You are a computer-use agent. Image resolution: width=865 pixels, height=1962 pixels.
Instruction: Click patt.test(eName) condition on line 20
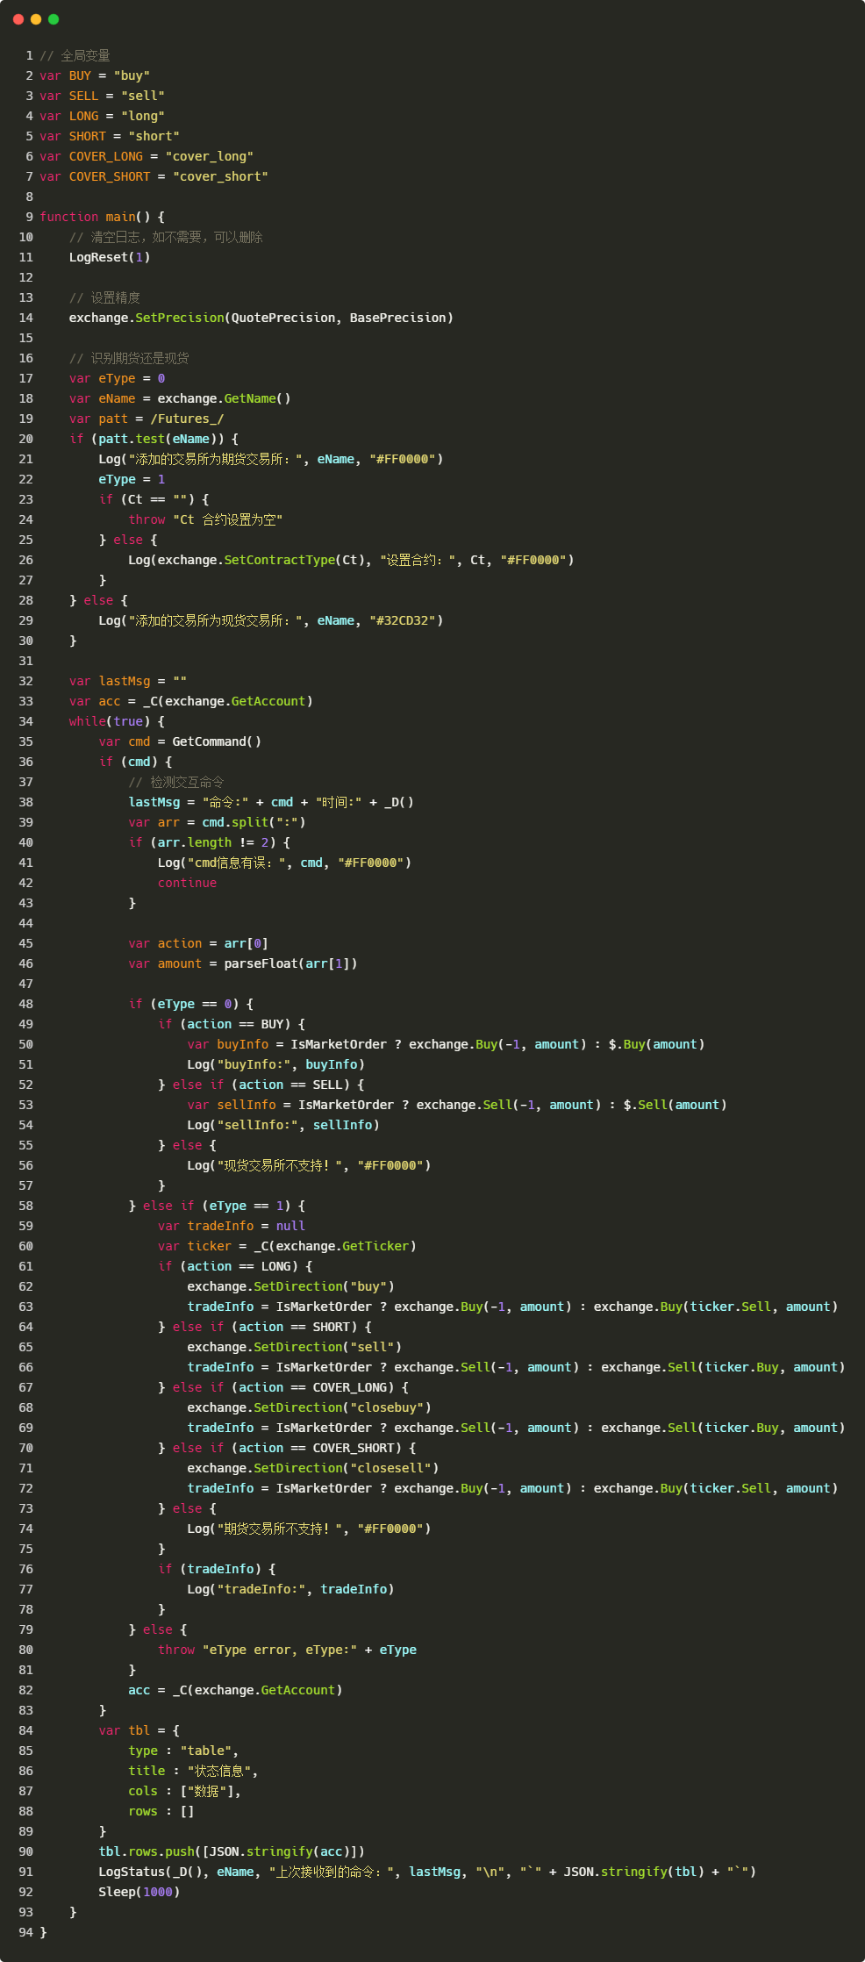coord(158,439)
